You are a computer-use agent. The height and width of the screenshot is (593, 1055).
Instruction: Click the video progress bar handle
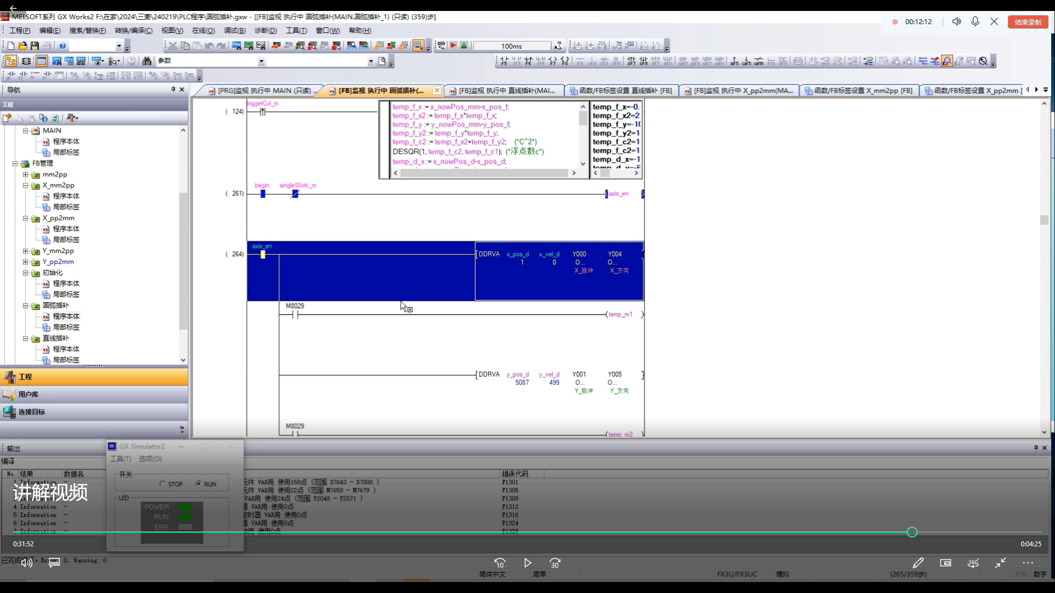pyautogui.click(x=912, y=532)
